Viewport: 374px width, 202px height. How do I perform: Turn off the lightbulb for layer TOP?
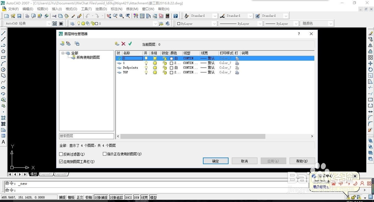[146, 72]
